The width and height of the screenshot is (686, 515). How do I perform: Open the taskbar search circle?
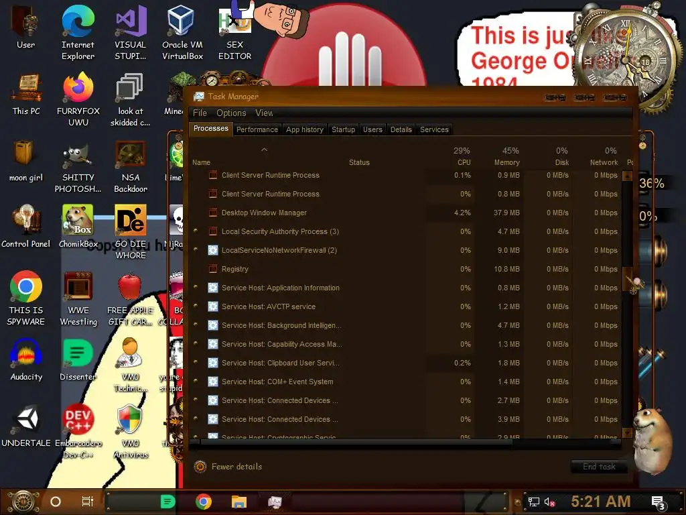pos(56,502)
